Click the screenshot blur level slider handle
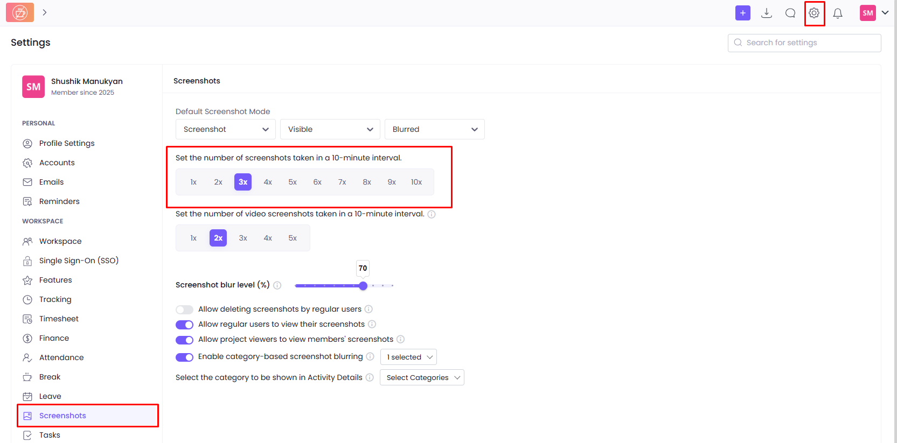 point(363,286)
